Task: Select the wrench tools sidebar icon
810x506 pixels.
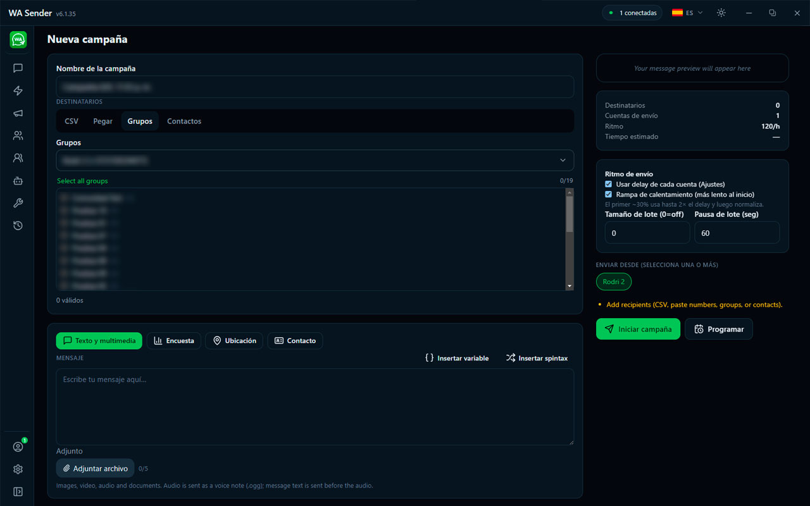Action: coord(18,203)
